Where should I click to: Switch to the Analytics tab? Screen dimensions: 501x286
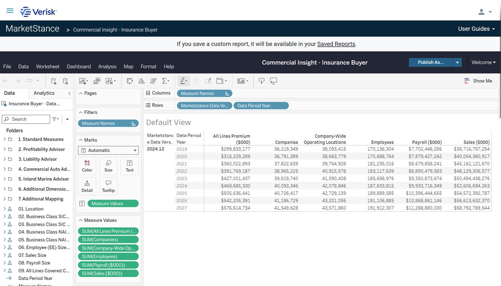(x=44, y=93)
